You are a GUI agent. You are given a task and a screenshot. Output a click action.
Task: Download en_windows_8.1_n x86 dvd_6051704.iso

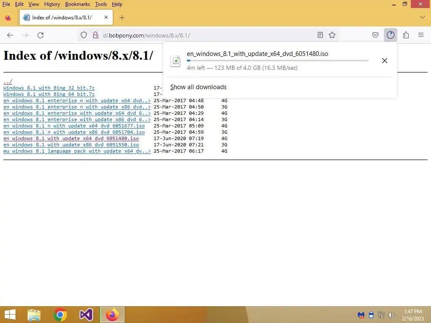click(74, 132)
